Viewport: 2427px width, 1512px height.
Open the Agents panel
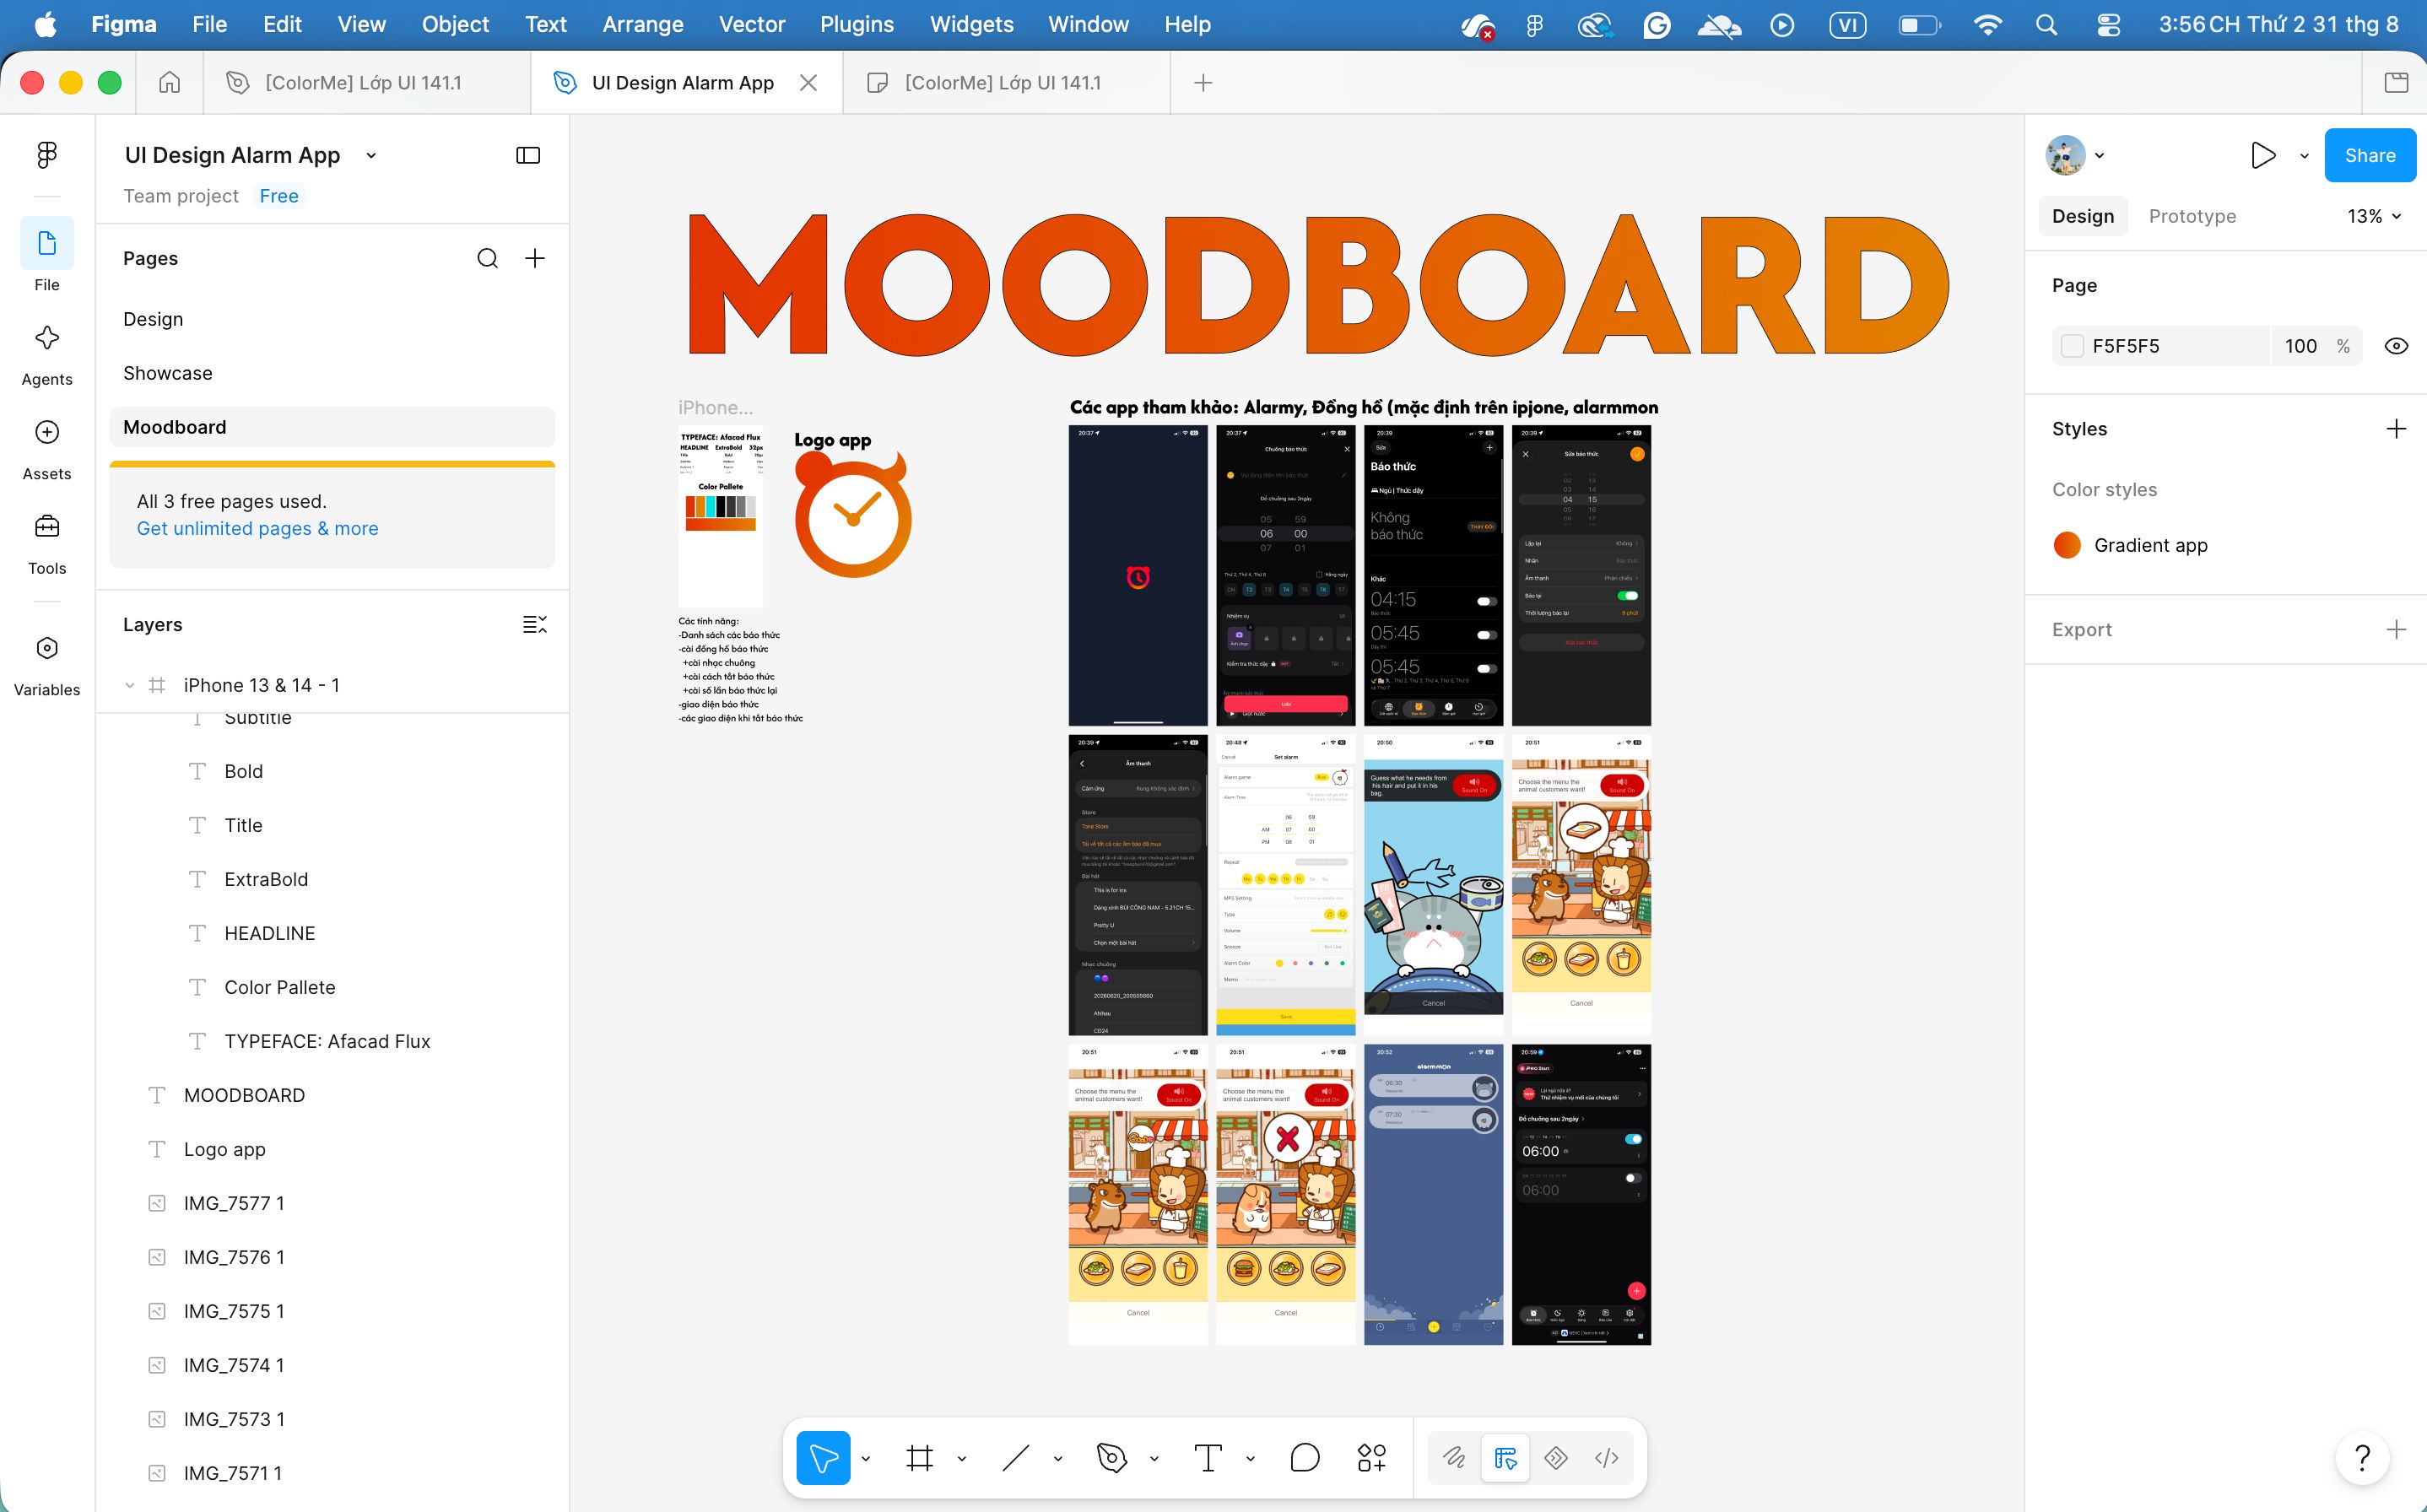(x=47, y=354)
